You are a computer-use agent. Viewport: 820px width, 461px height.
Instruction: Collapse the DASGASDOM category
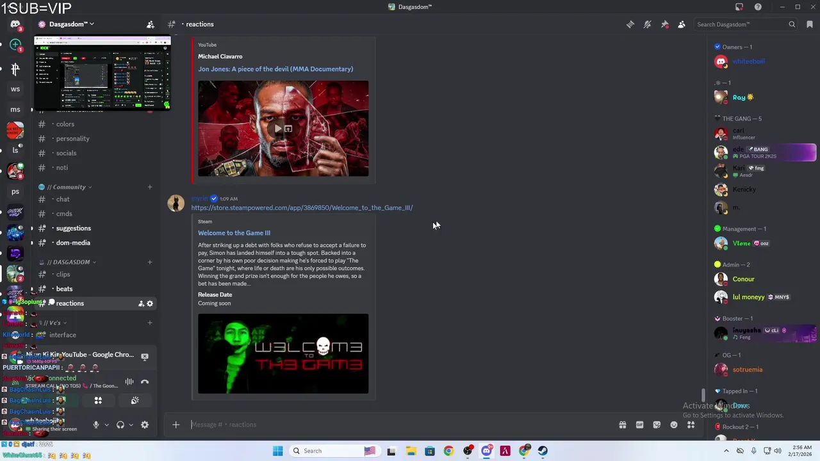(71, 262)
